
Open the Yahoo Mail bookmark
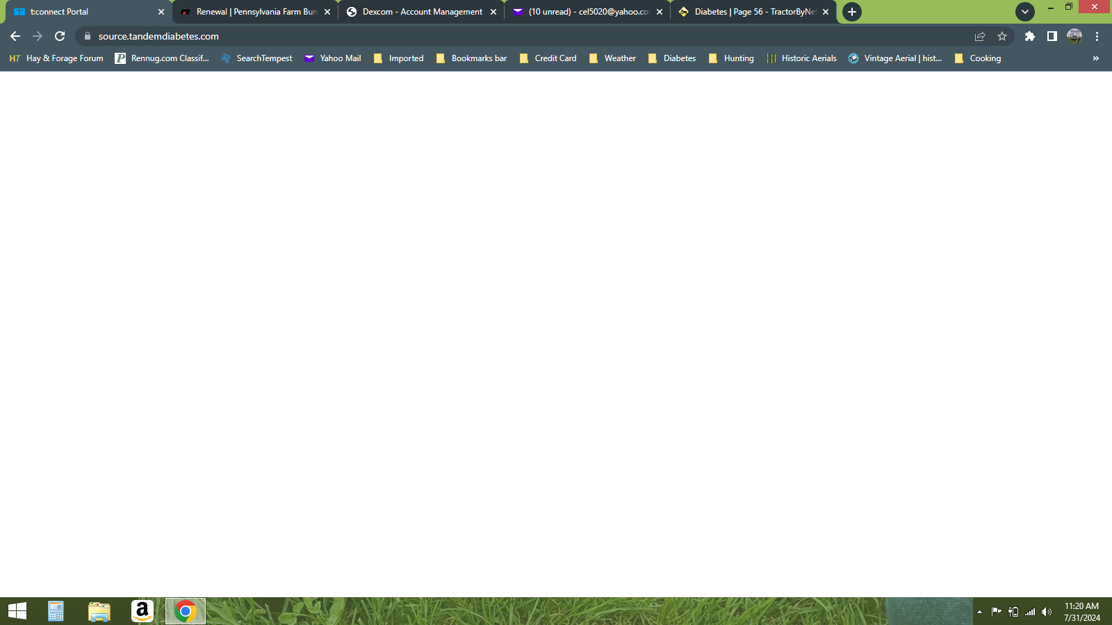coord(333,58)
